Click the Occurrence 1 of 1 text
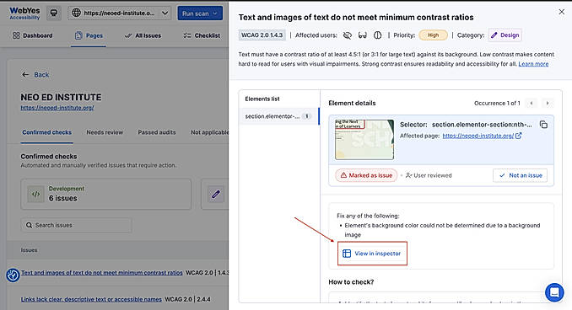This screenshot has height=310, width=572. [x=497, y=103]
